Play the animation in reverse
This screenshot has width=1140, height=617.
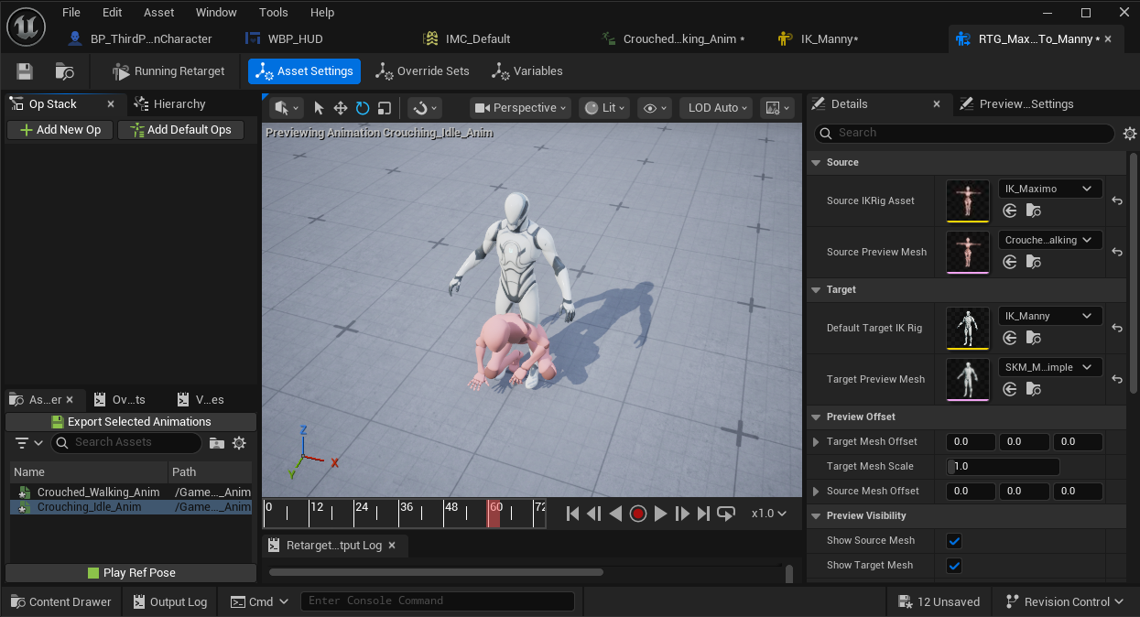click(x=615, y=514)
